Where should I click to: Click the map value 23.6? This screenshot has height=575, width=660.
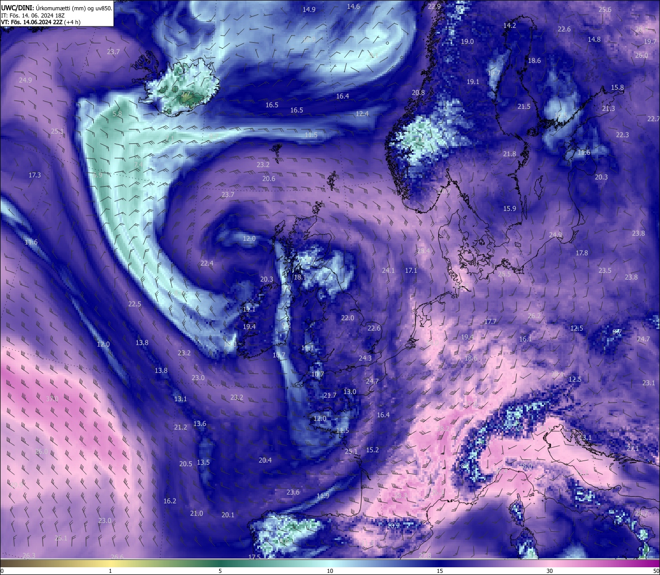pos(293,492)
